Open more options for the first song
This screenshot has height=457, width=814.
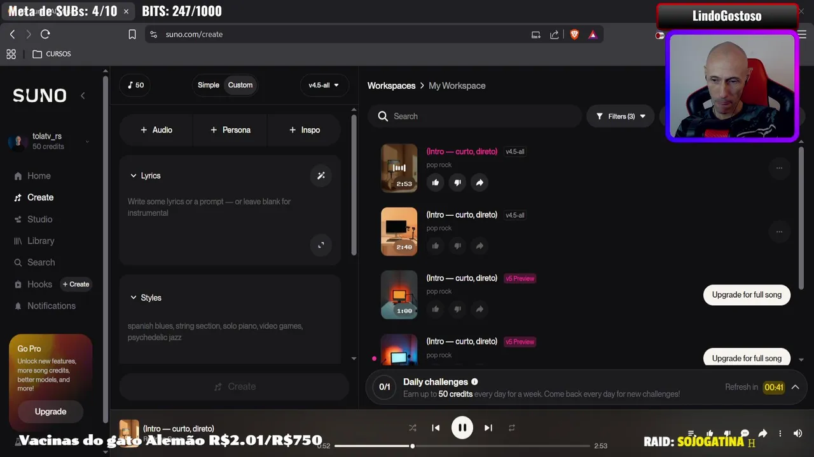click(x=779, y=168)
